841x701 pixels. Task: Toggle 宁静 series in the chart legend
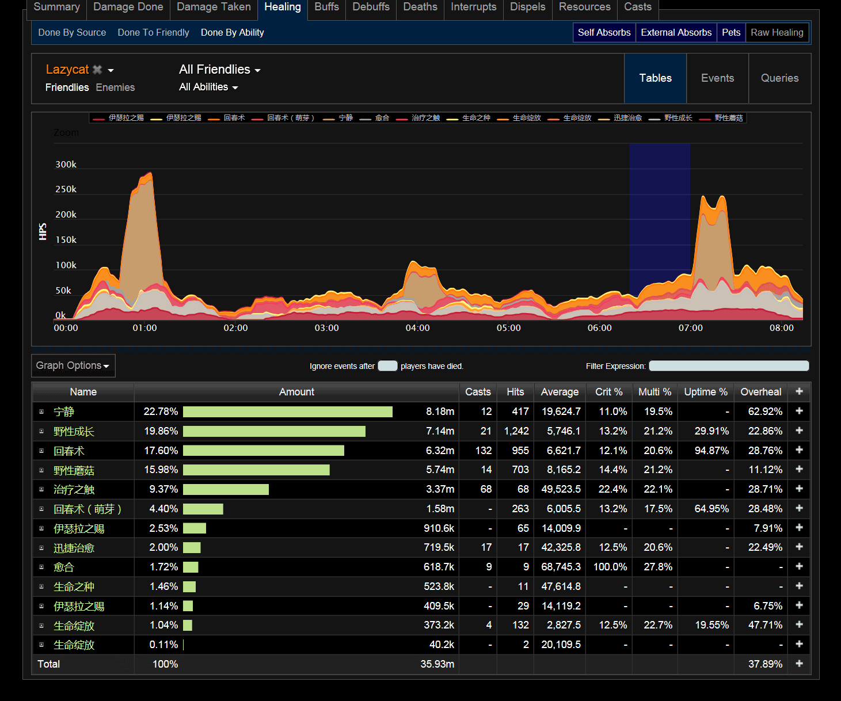tap(345, 118)
